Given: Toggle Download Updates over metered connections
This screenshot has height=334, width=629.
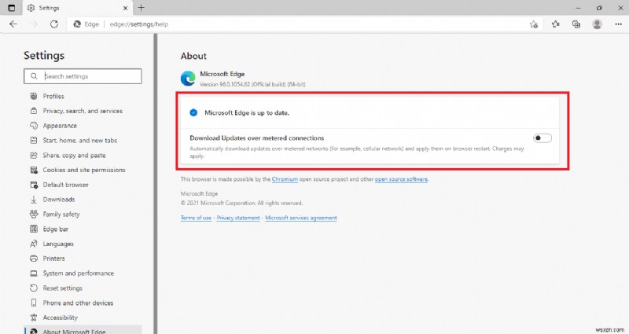Looking at the screenshot, I should (543, 138).
